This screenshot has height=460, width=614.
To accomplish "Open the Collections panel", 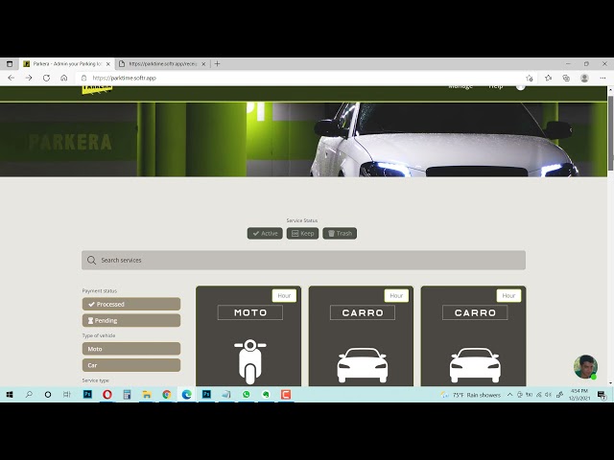I will point(566,78).
